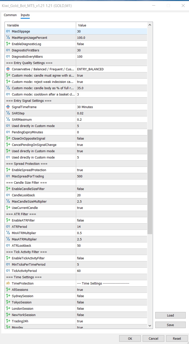The height and width of the screenshot is (344, 189).
Task: Load a saved inputs preset
Action: 170,315
